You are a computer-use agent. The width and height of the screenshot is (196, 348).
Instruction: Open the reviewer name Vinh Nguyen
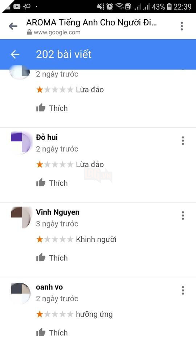click(x=58, y=212)
